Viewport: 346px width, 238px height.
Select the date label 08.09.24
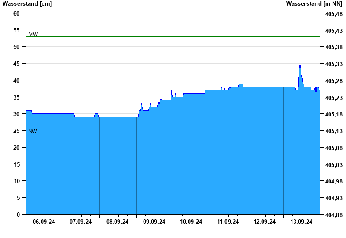117,222
